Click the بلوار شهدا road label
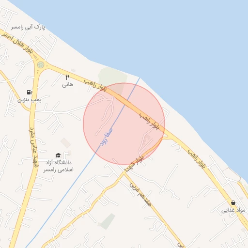The height and width of the screenshot is (248, 248). [134, 164]
